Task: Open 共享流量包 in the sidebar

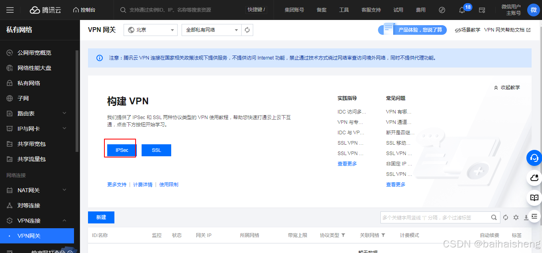Action: 32,159
